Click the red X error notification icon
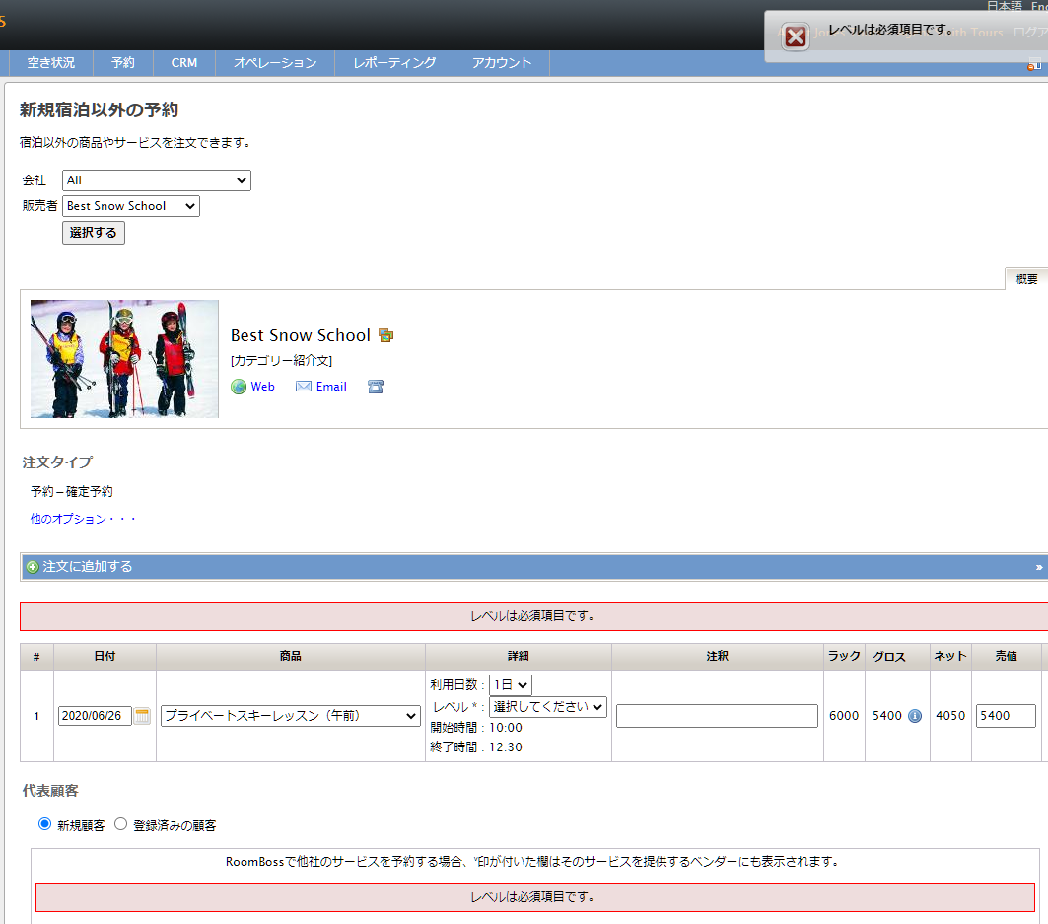Viewport: 1048px width, 924px height. click(795, 37)
